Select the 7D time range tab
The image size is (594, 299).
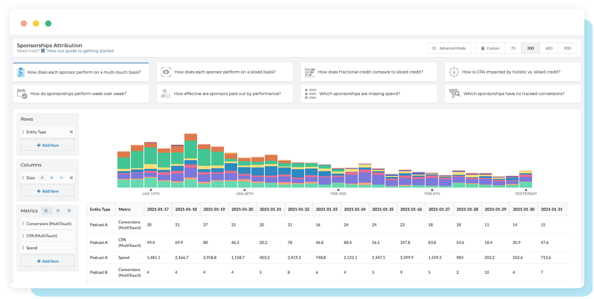513,48
